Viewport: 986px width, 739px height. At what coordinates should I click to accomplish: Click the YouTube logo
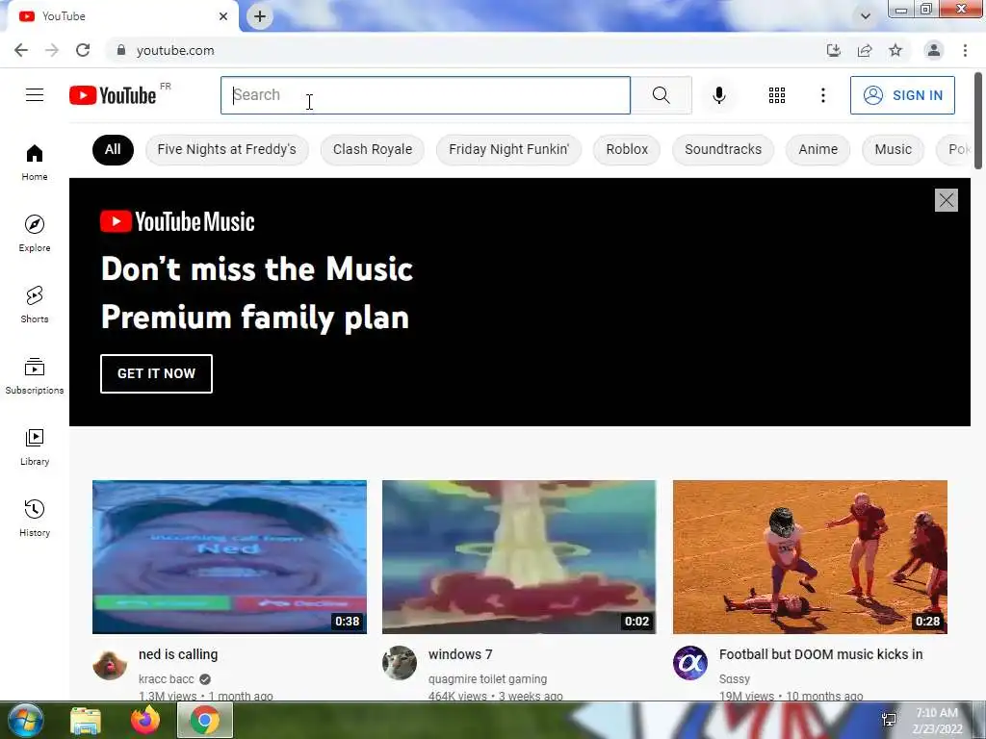(113, 95)
